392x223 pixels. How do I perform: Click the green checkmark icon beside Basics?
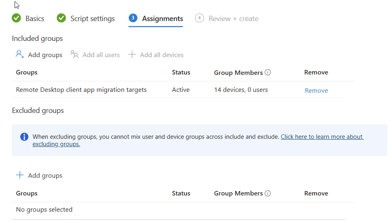[16, 18]
